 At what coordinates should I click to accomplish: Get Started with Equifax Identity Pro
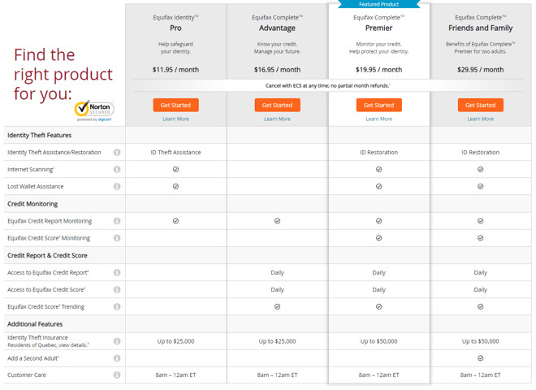click(x=175, y=105)
